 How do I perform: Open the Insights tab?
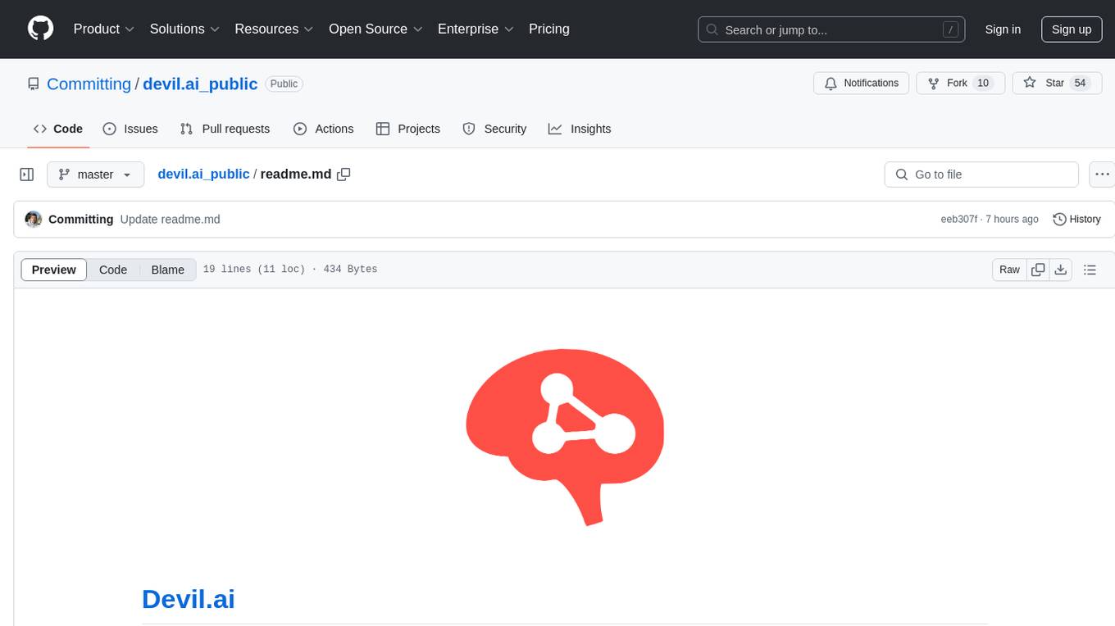pyautogui.click(x=580, y=129)
